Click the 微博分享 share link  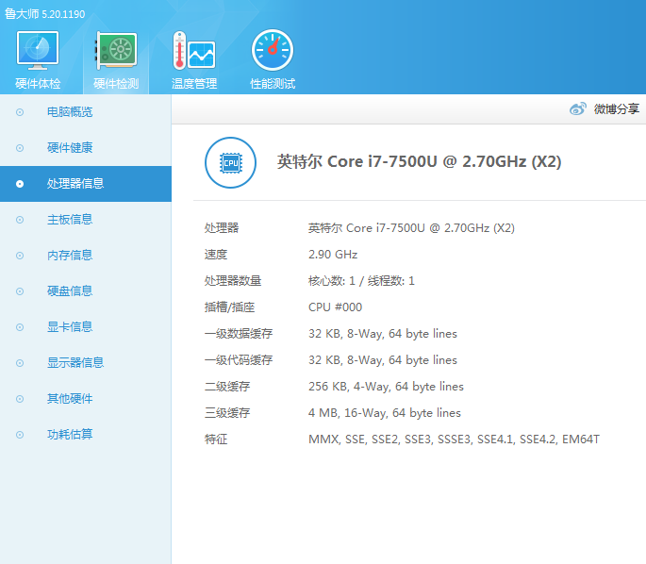616,109
